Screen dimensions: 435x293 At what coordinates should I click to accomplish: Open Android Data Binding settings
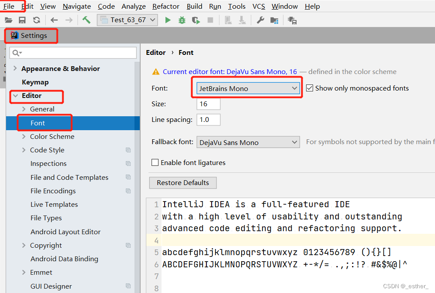point(64,259)
